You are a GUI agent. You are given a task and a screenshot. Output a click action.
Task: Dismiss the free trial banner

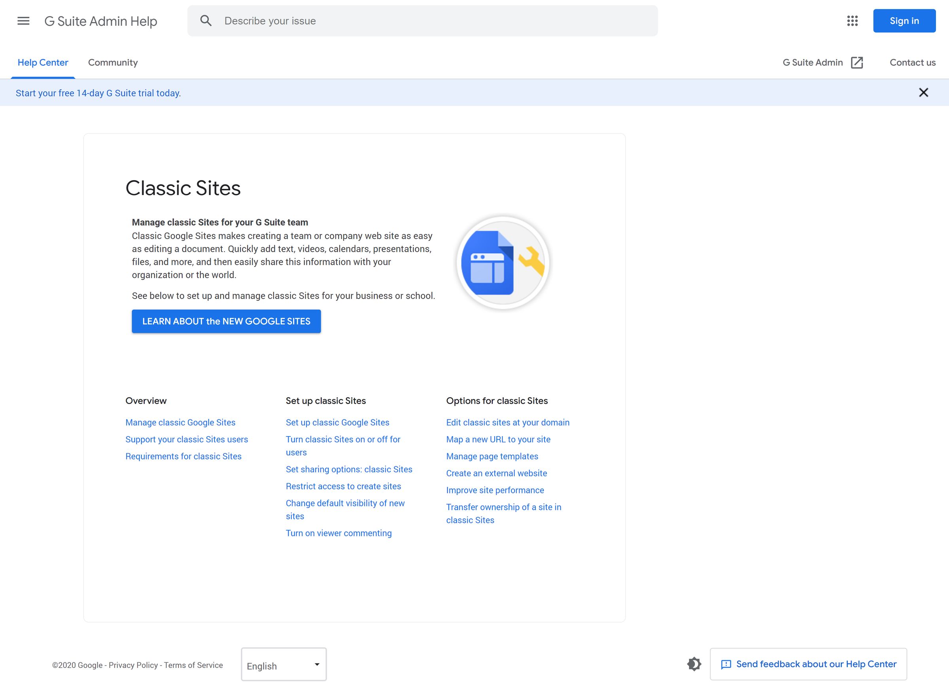click(924, 93)
